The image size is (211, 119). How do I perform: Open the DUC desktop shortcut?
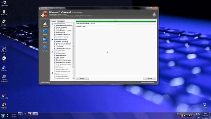[x=4, y=59]
